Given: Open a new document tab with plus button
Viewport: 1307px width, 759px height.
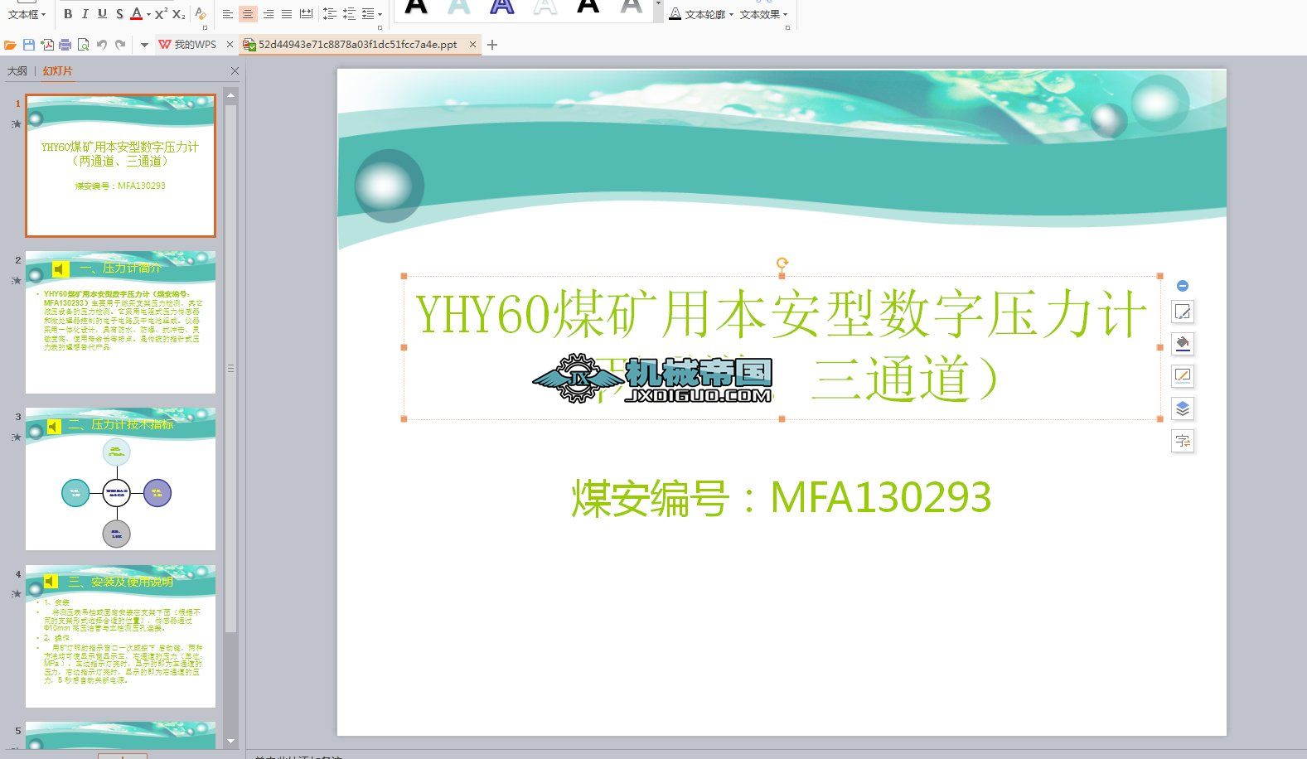Looking at the screenshot, I should click(492, 45).
